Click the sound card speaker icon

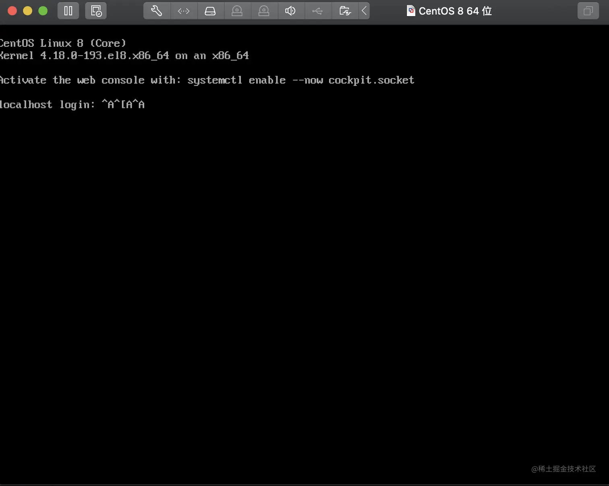click(290, 11)
